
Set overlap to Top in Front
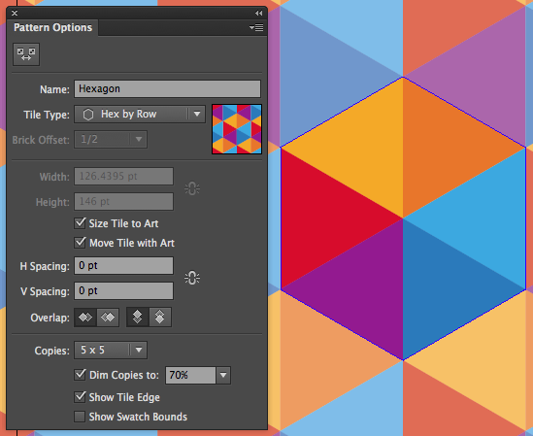click(x=137, y=318)
